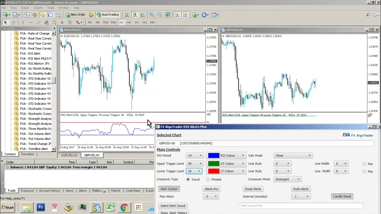The image size is (381, 214).
Task: Open the Insert menu
Action: click(x=25, y=8)
